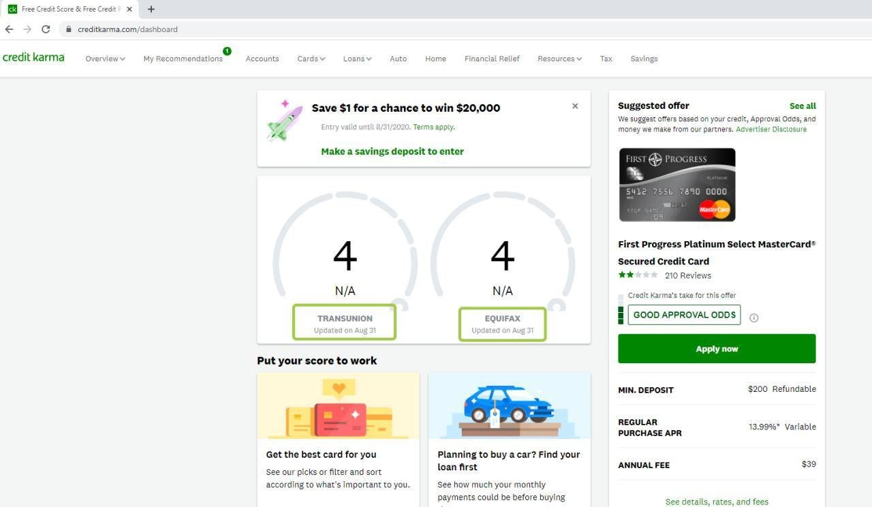Screen dimensions: 872x507
Task: Click the approval odds info icon
Action: [753, 318]
